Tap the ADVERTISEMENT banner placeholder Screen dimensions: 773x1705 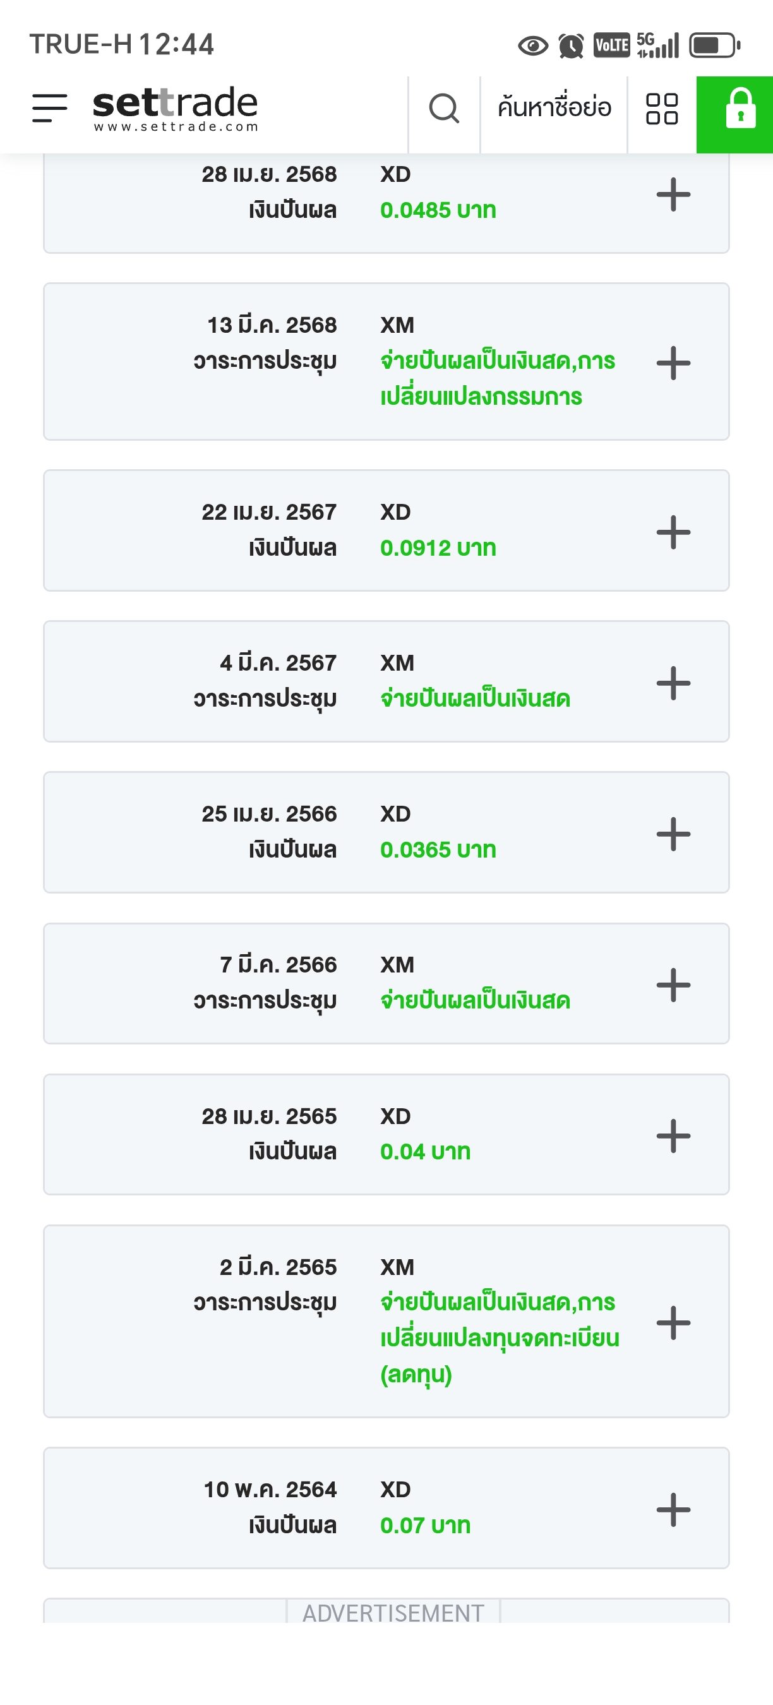point(393,1612)
